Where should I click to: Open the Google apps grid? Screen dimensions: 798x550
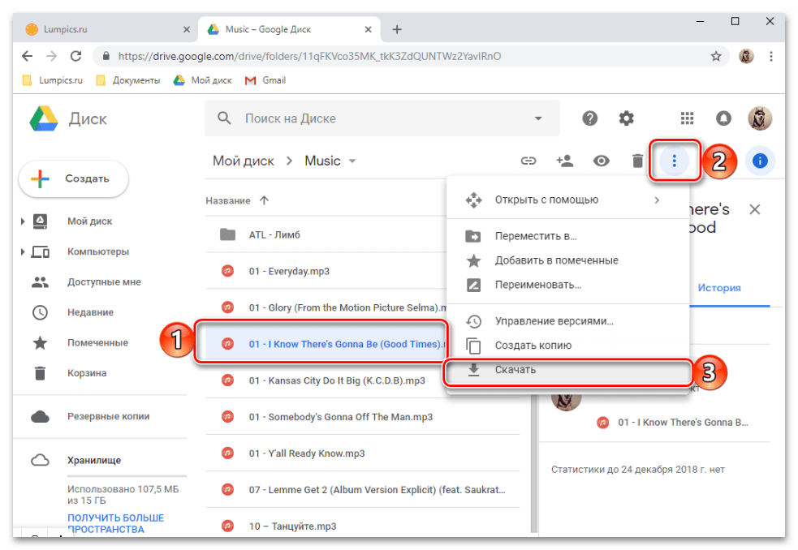click(687, 118)
